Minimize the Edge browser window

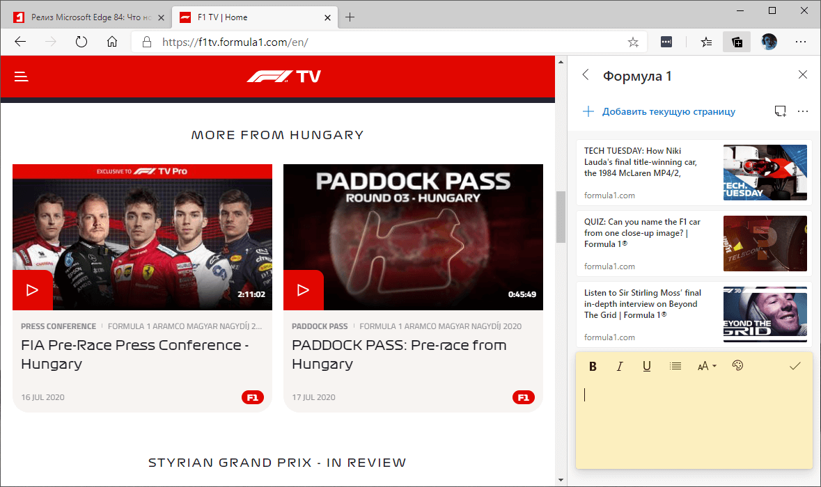click(740, 10)
